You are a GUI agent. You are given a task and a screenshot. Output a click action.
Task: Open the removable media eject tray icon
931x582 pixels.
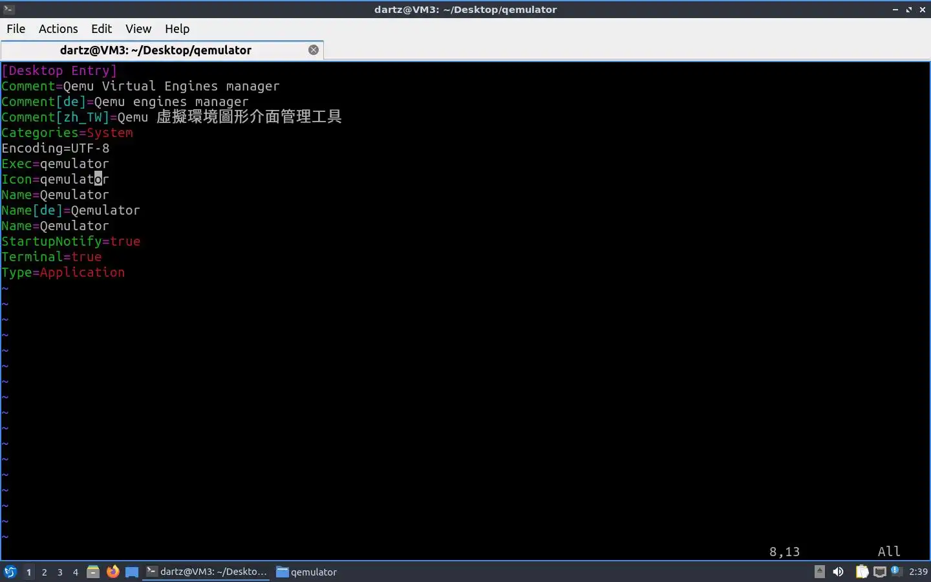click(820, 572)
